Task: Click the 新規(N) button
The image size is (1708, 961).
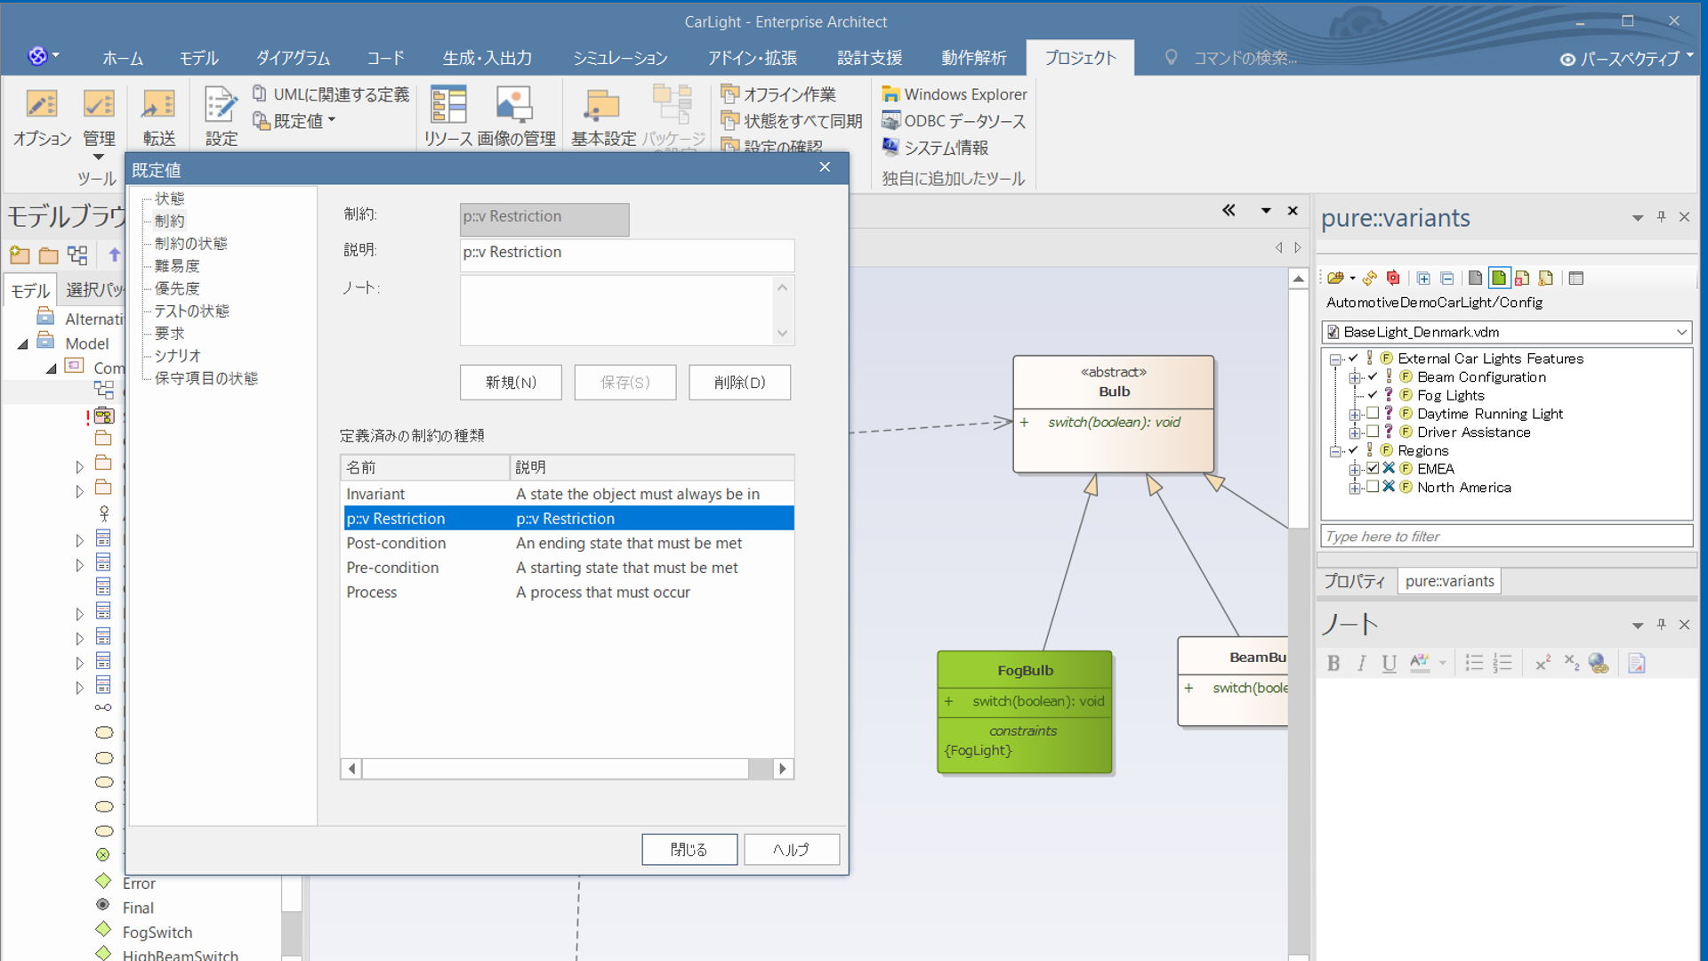Action: click(511, 383)
